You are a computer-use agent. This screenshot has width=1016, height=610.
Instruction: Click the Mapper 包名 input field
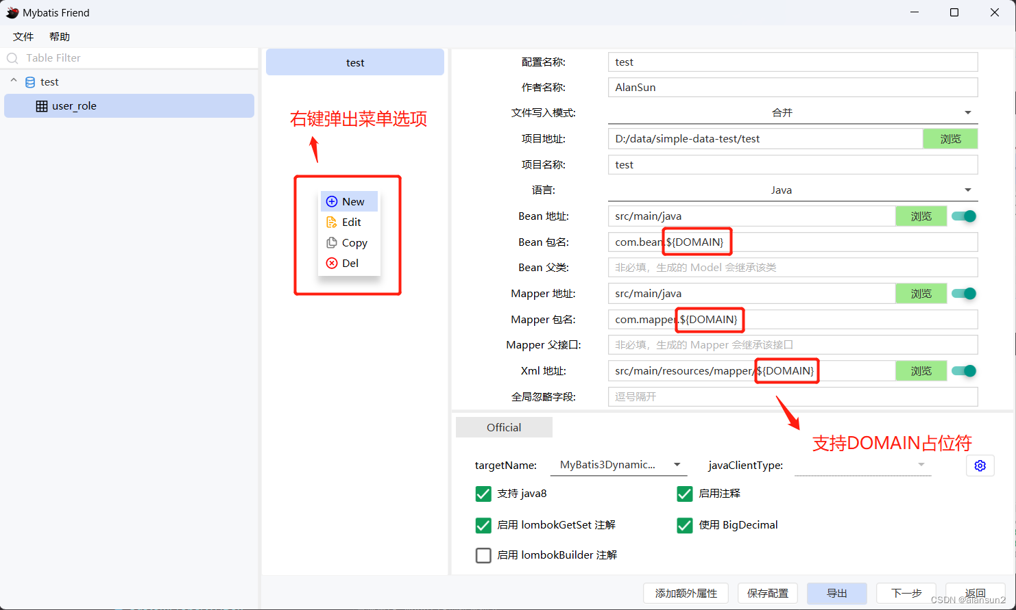[x=793, y=320]
